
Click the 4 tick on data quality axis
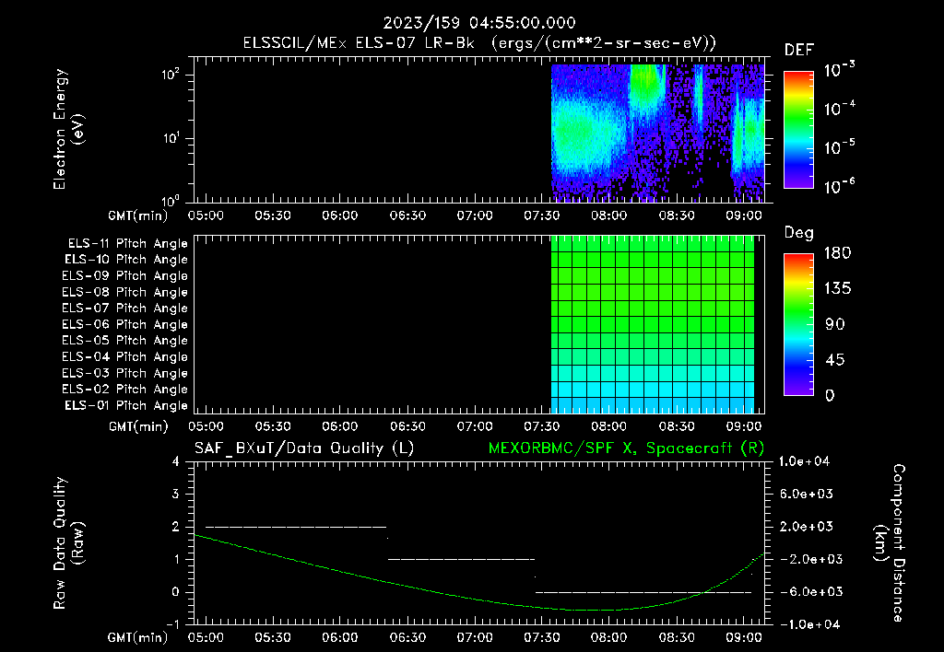[176, 461]
